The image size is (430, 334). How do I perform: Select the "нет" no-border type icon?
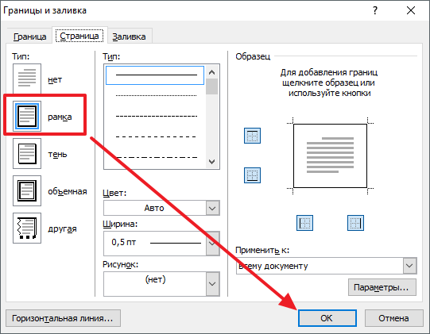click(27, 79)
